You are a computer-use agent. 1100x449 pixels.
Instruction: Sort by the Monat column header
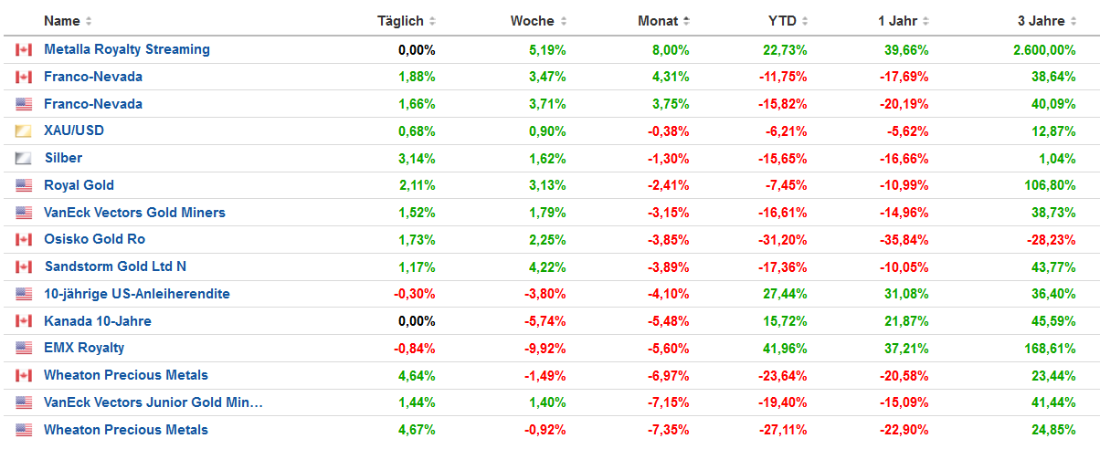[658, 21]
